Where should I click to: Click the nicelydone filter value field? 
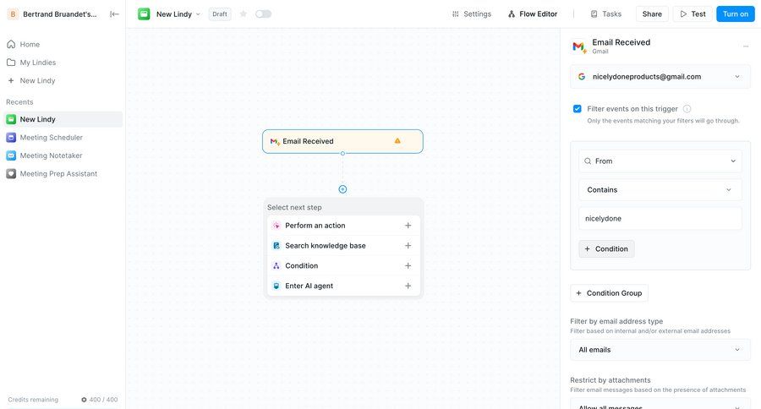click(660, 218)
